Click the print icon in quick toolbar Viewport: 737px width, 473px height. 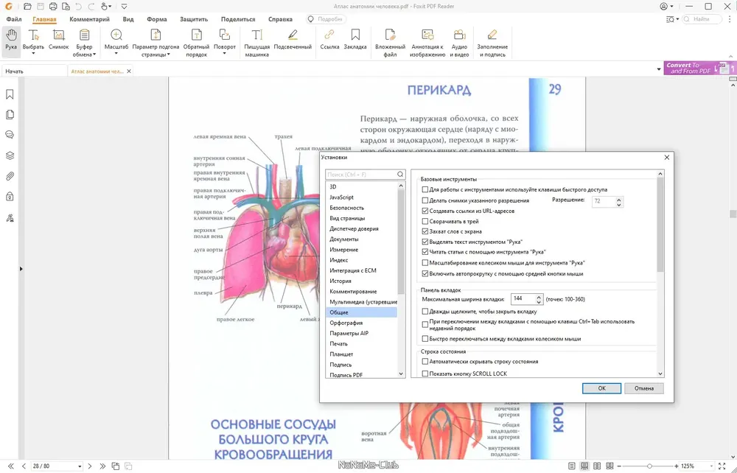tap(53, 7)
